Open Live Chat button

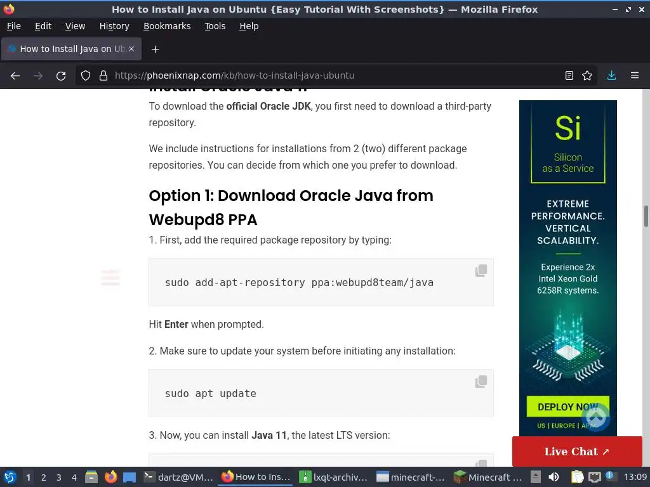(577, 451)
